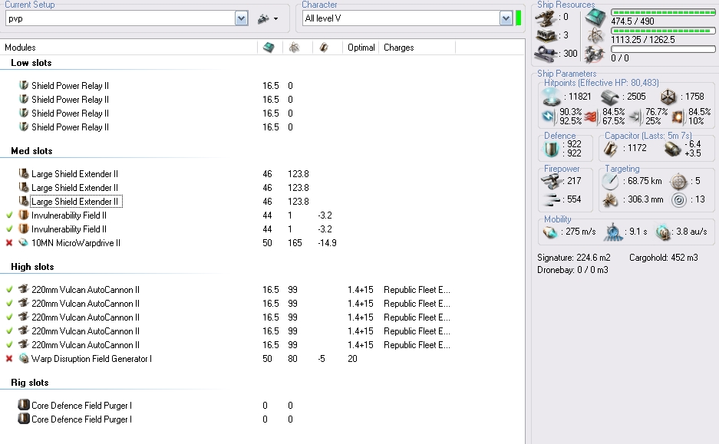The height and width of the screenshot is (444, 719).
Task: Click the CPU chip icon in Ship Resources
Action: [595, 18]
